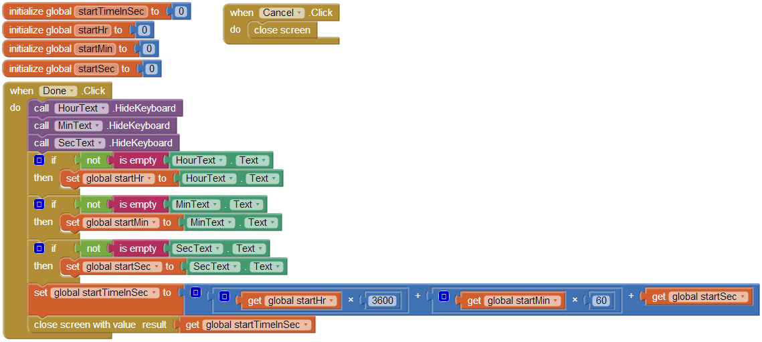Image resolution: width=762 pixels, height=342 pixels.
Task: Click the mutator icon on the HourText if block
Action: [x=39, y=160]
